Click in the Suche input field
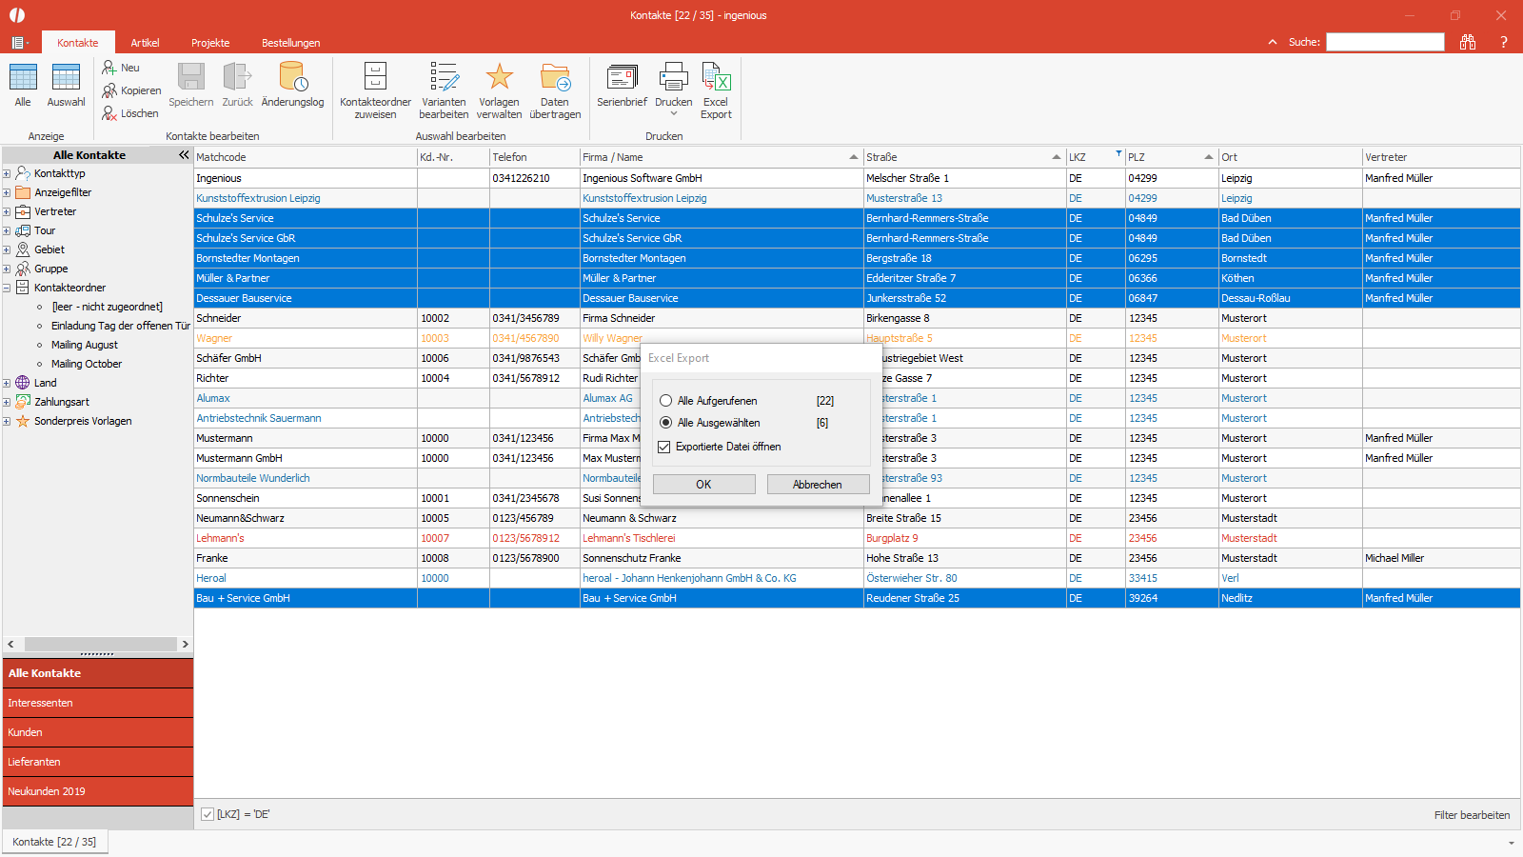Image resolution: width=1523 pixels, height=857 pixels. (x=1385, y=42)
